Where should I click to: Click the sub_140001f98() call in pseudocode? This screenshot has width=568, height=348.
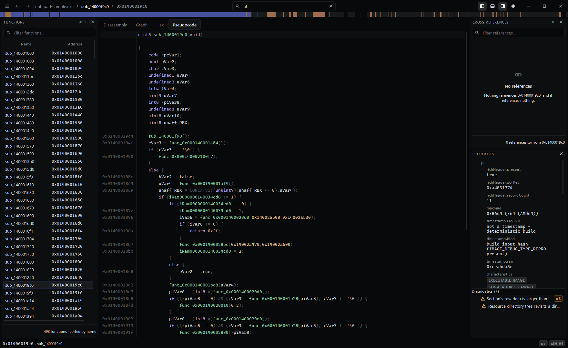tap(169, 136)
